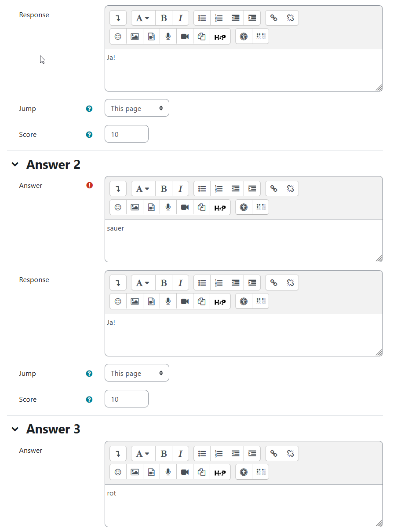
Task: Open font style dropdown in Answer 3 editor
Action: click(x=143, y=454)
